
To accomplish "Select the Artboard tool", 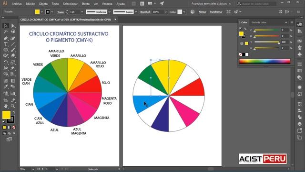I will point(6,100).
